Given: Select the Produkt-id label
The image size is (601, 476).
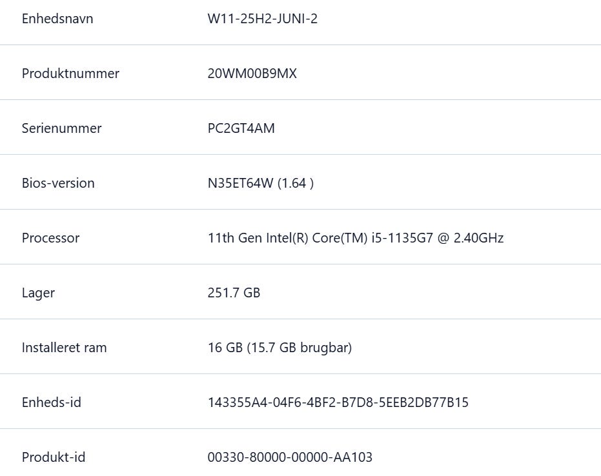Looking at the screenshot, I should (x=54, y=457).
